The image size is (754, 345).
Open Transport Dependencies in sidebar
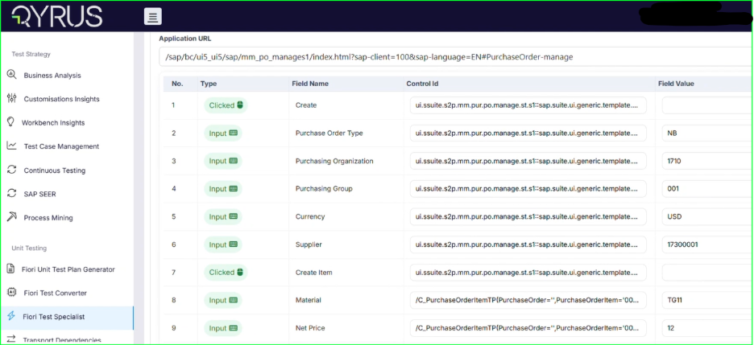(x=62, y=340)
